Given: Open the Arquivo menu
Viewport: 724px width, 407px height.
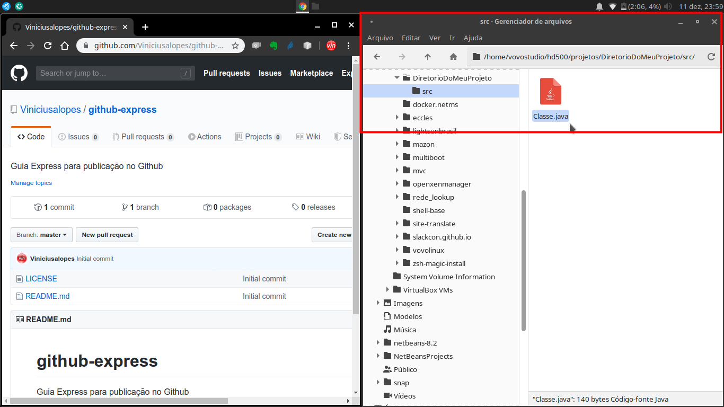Looking at the screenshot, I should (380, 38).
